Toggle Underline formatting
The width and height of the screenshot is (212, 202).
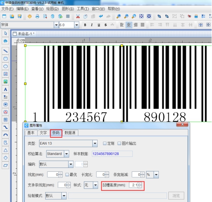click(99, 25)
